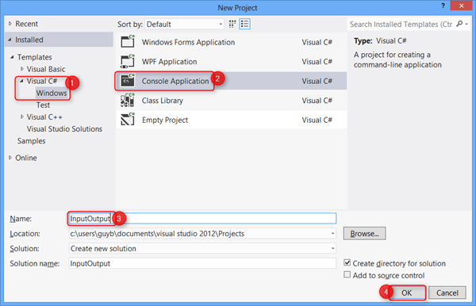Screen dimensions: 476x306
Task: Toggle Create directory for solution checkbox
Action: coord(347,262)
